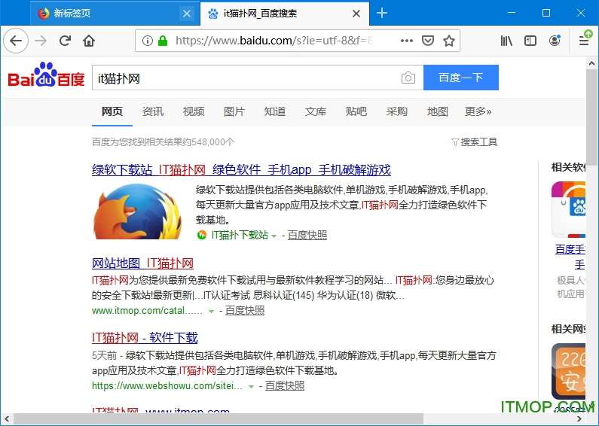The image size is (599, 426).
Task: Click the 百度手机 app thumbnail in sidebar
Action: [x=569, y=209]
